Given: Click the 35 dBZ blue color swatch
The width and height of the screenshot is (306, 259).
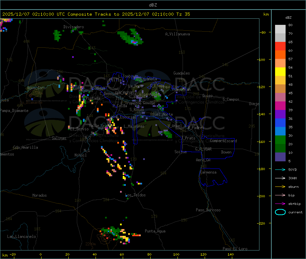Looking at the screenshot, I should (280, 123).
